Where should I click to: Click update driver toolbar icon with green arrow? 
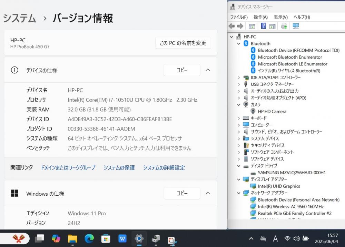[x=284, y=26]
